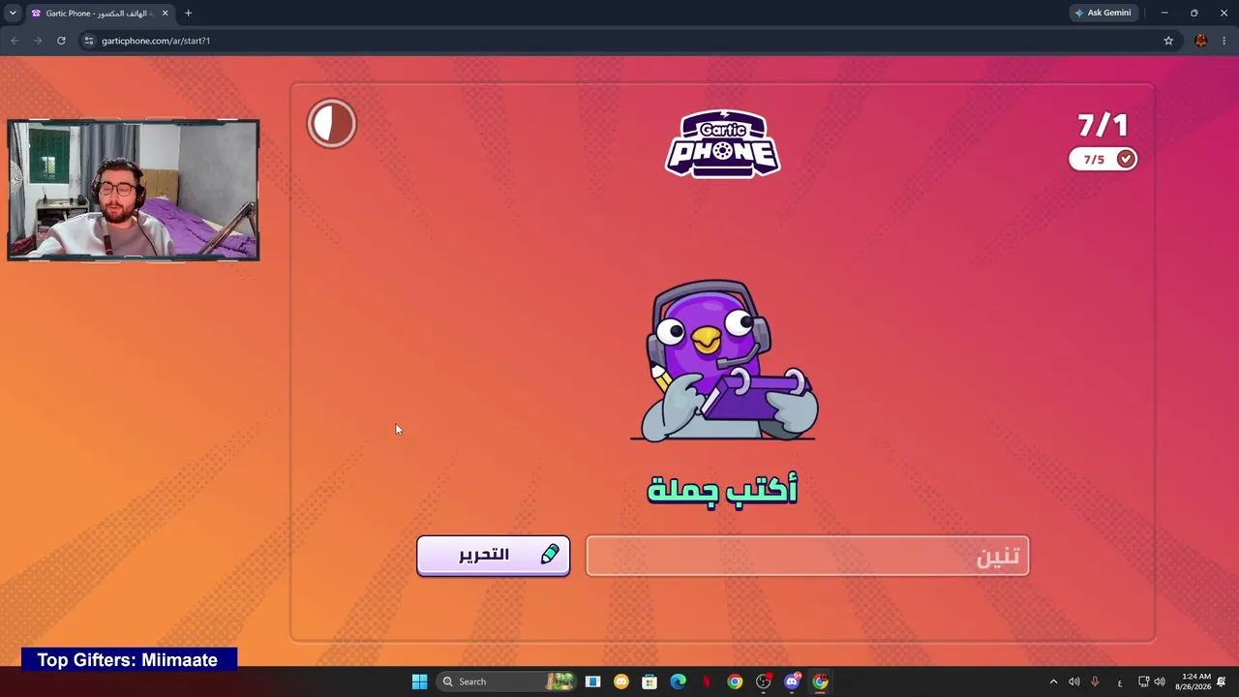Image resolution: width=1239 pixels, height=697 pixels.
Task: Click the garticphone.com address bar URL
Action: [156, 41]
